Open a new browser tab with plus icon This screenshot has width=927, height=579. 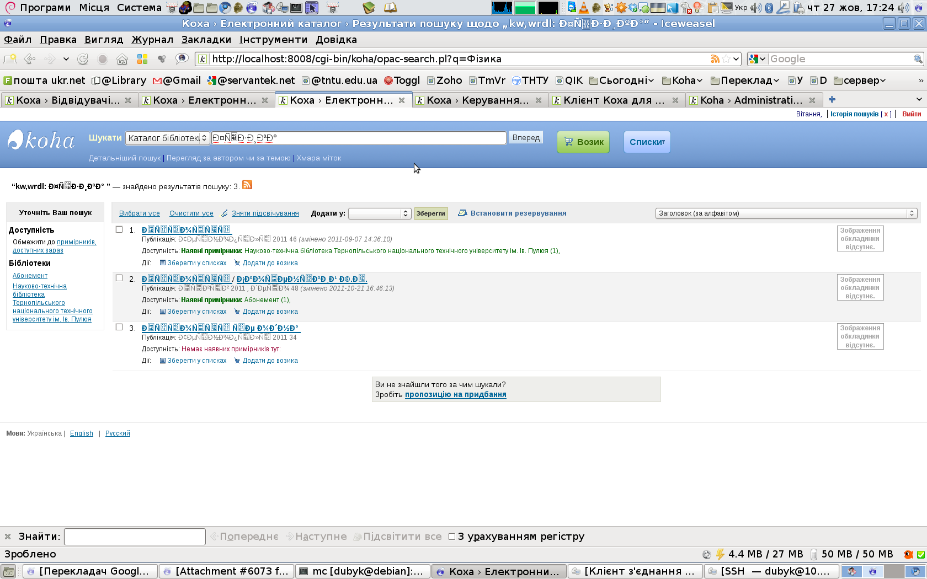[x=832, y=100]
